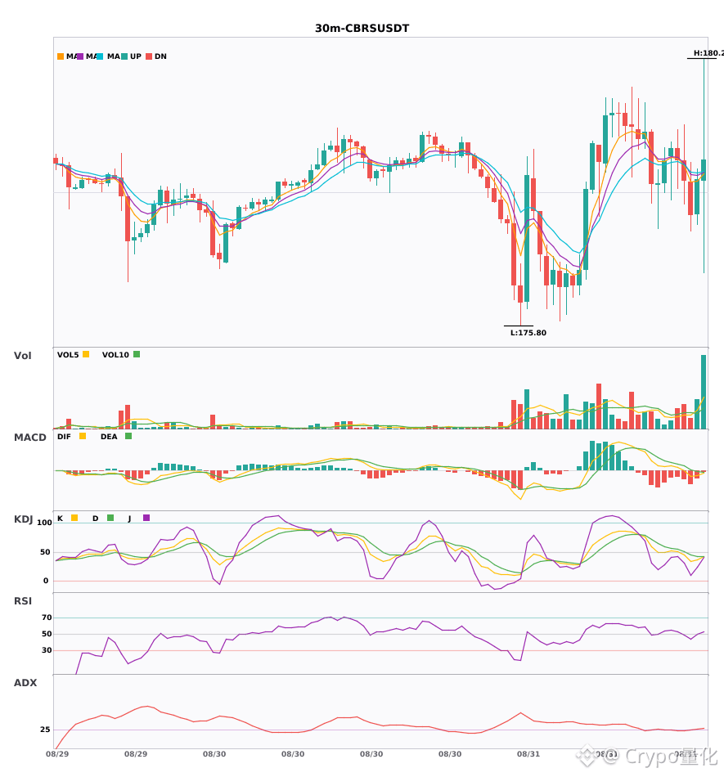Click the yellow K line swatch
This screenshot has height=777, width=724.
pyautogui.click(x=74, y=518)
